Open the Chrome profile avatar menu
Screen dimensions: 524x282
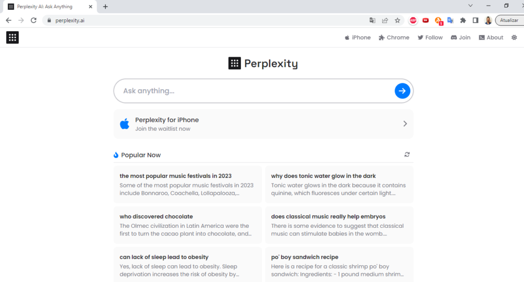[488, 20]
